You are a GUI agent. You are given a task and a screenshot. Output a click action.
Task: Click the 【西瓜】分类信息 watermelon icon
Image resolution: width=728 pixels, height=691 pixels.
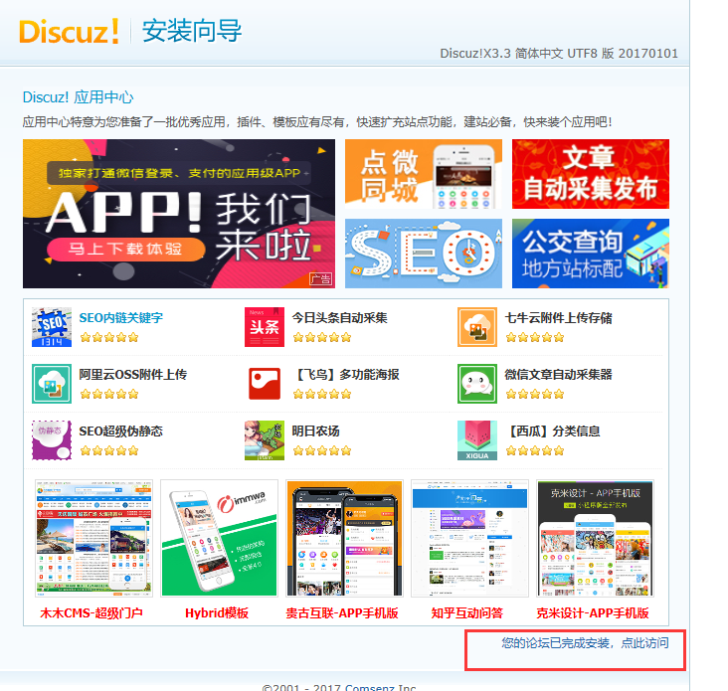click(476, 439)
